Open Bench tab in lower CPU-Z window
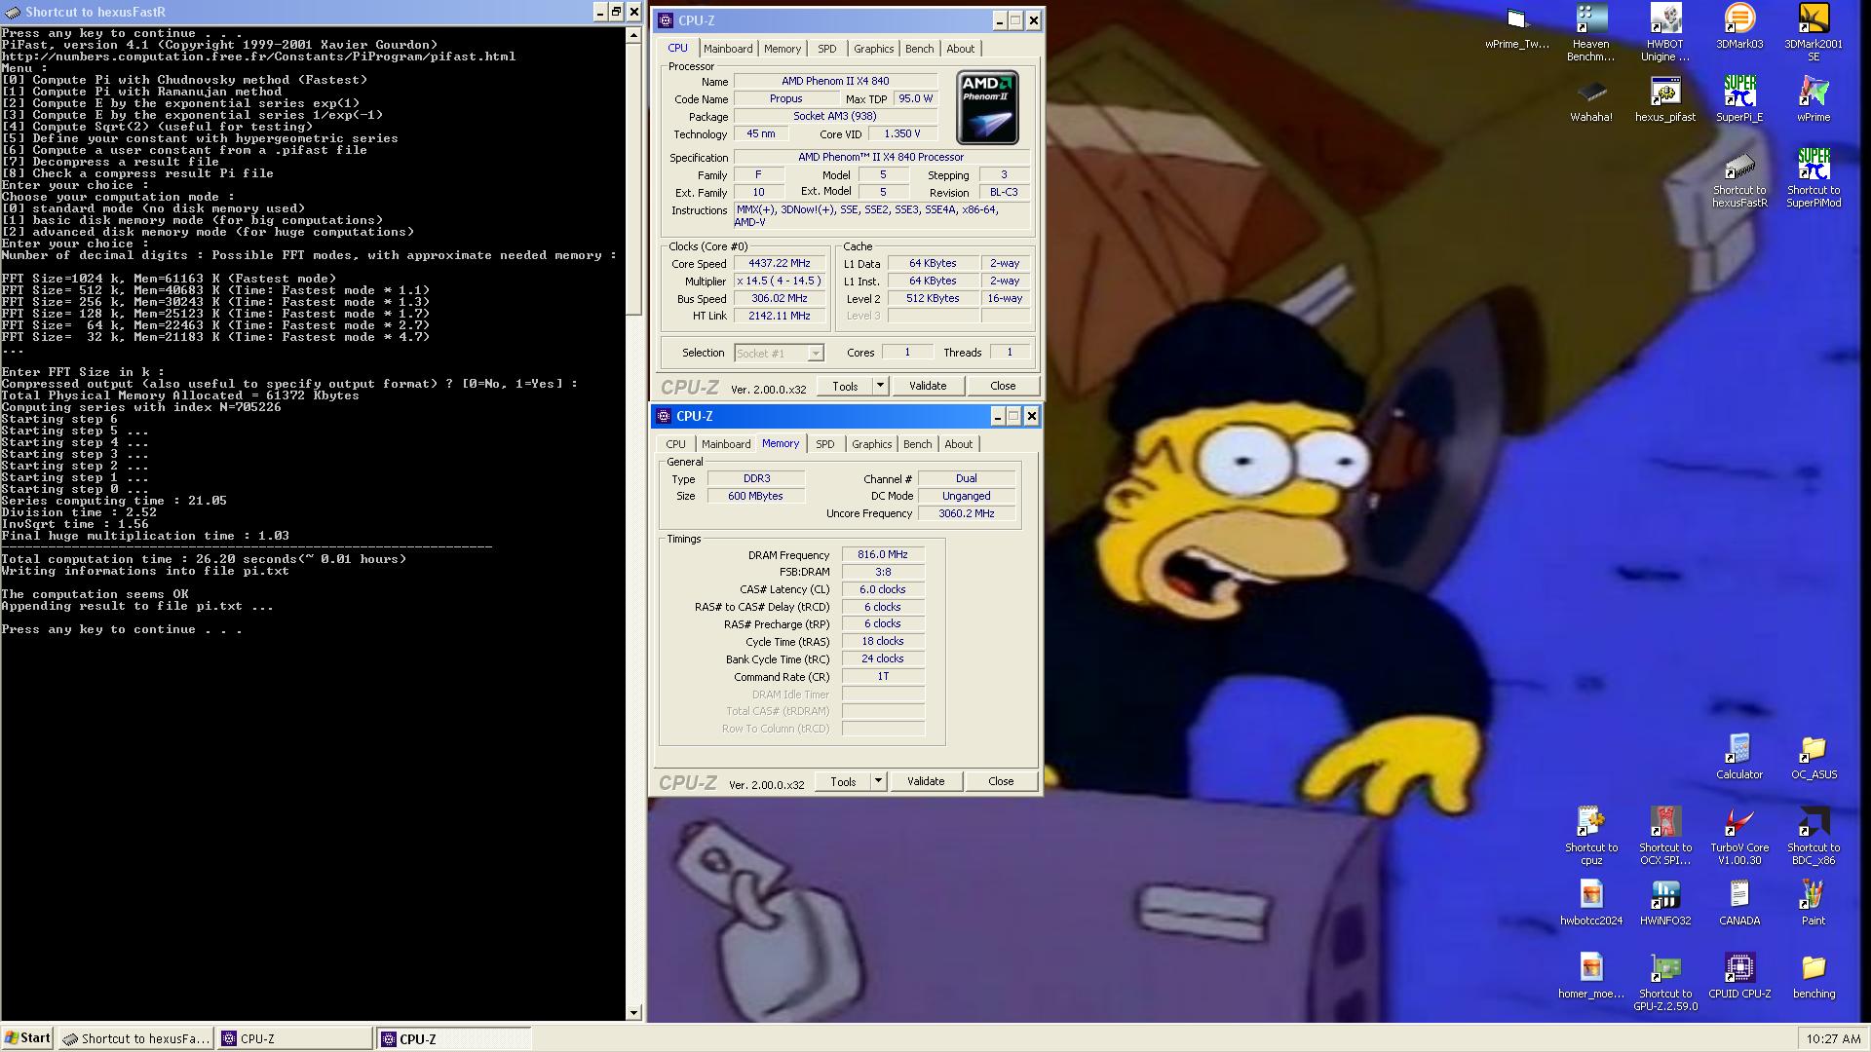1871x1052 pixels. click(x=917, y=444)
